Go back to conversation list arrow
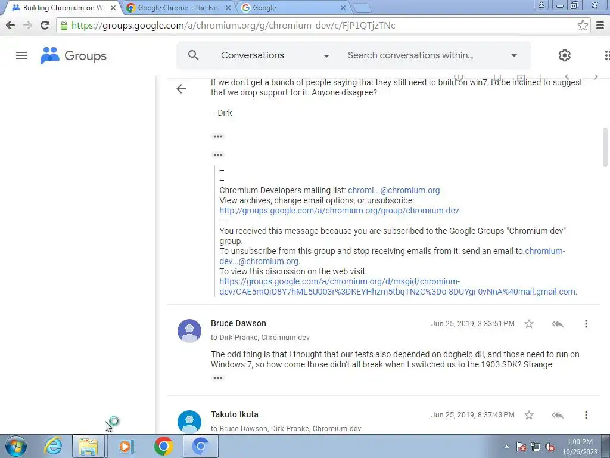The image size is (610, 458). point(181,89)
